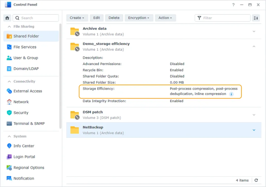Open Regional Options label
This screenshot has width=266, height=187.
coord(29,168)
